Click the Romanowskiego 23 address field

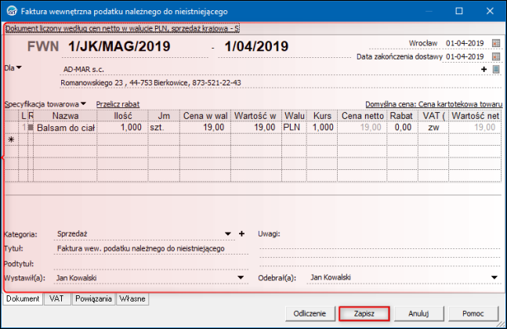point(281,83)
